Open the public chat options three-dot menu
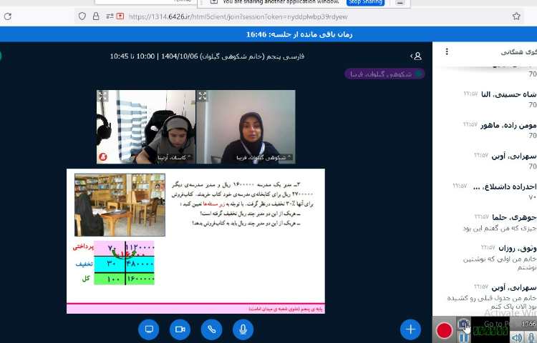The width and height of the screenshot is (537, 343). [x=447, y=51]
